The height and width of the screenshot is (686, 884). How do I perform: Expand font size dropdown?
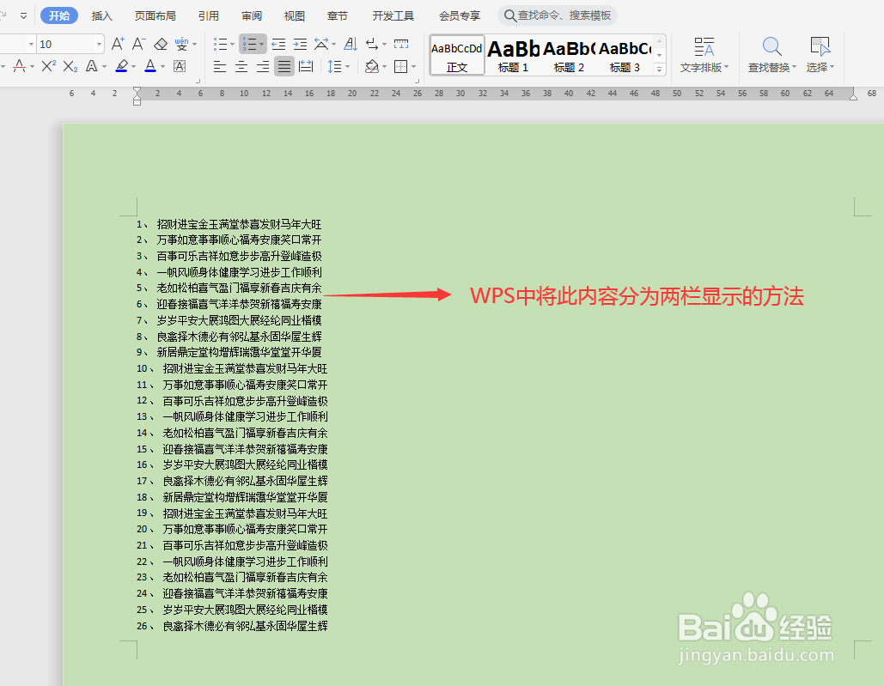(100, 44)
